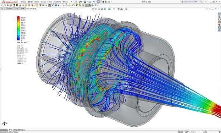Click the Save icon in top toolbar
This screenshot has height=133, width=221.
pos(85,2)
